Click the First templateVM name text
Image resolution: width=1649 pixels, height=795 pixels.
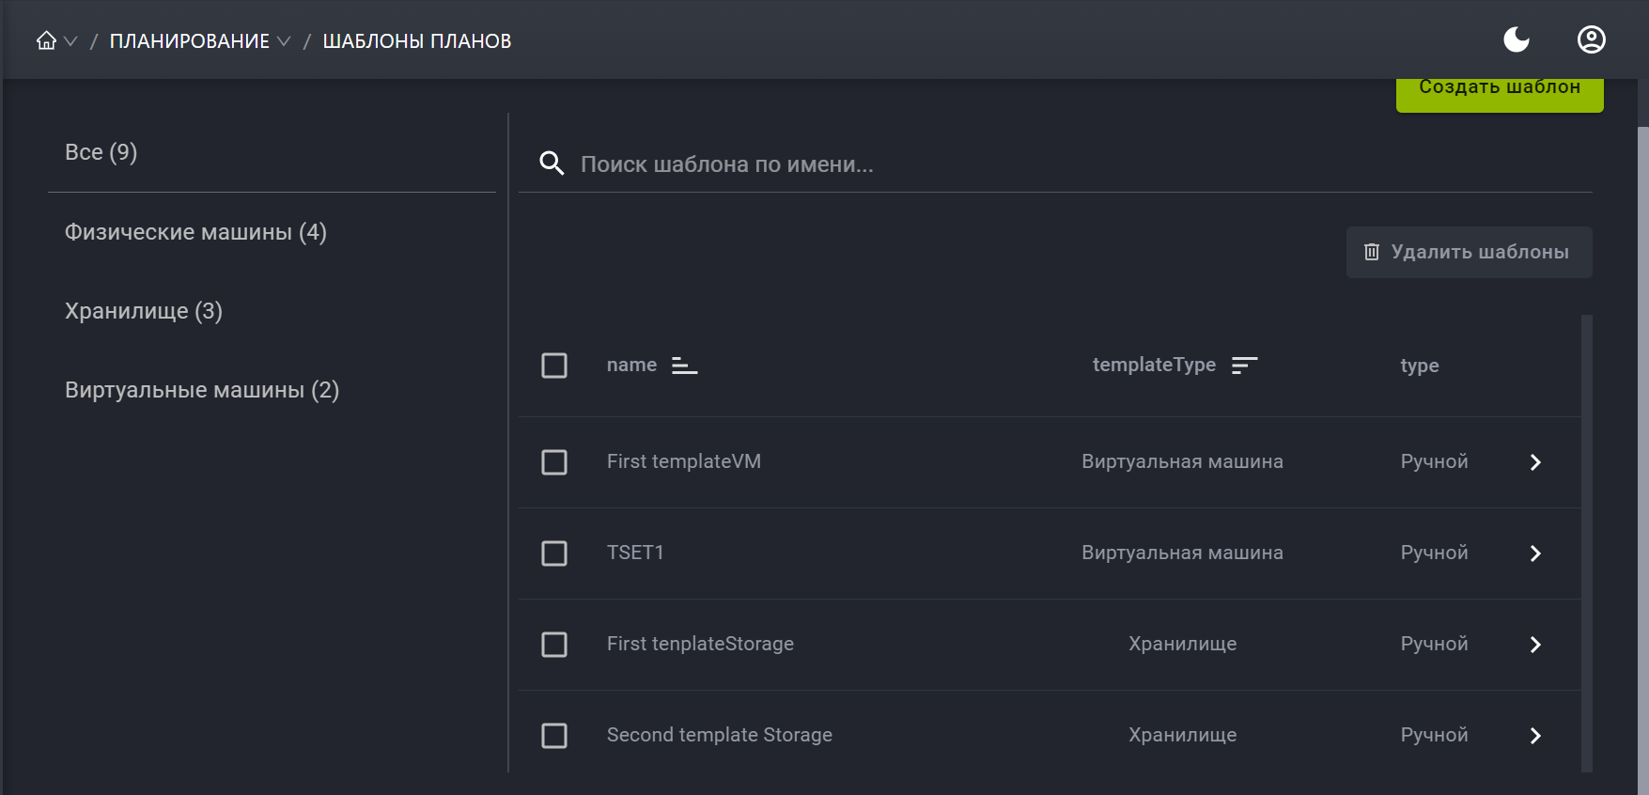684,461
